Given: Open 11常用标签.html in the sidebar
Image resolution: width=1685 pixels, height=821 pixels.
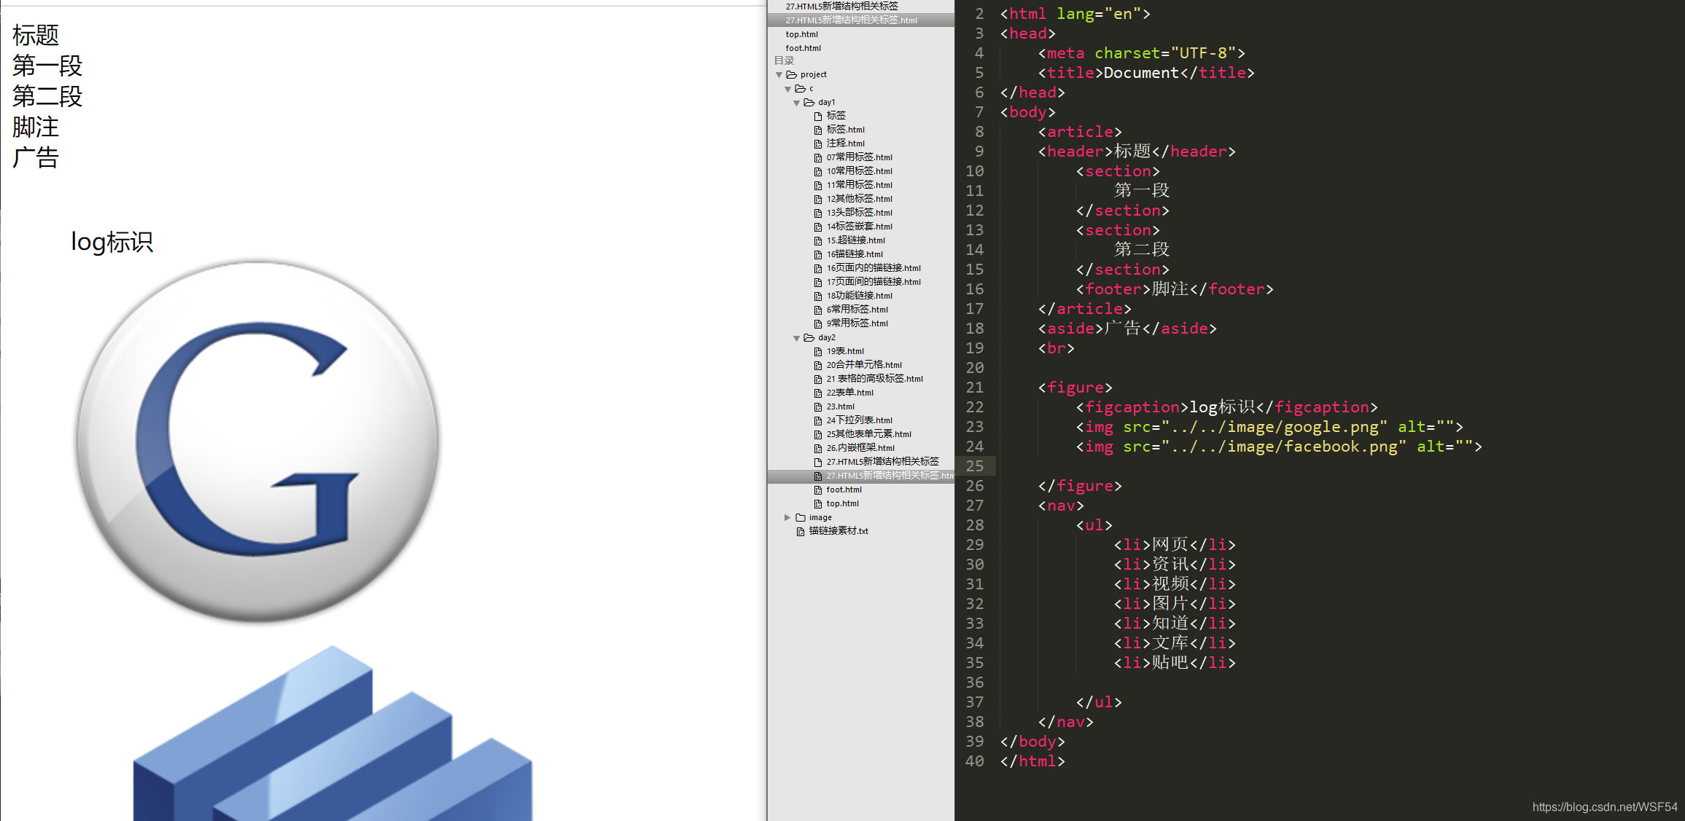Looking at the screenshot, I should [859, 185].
